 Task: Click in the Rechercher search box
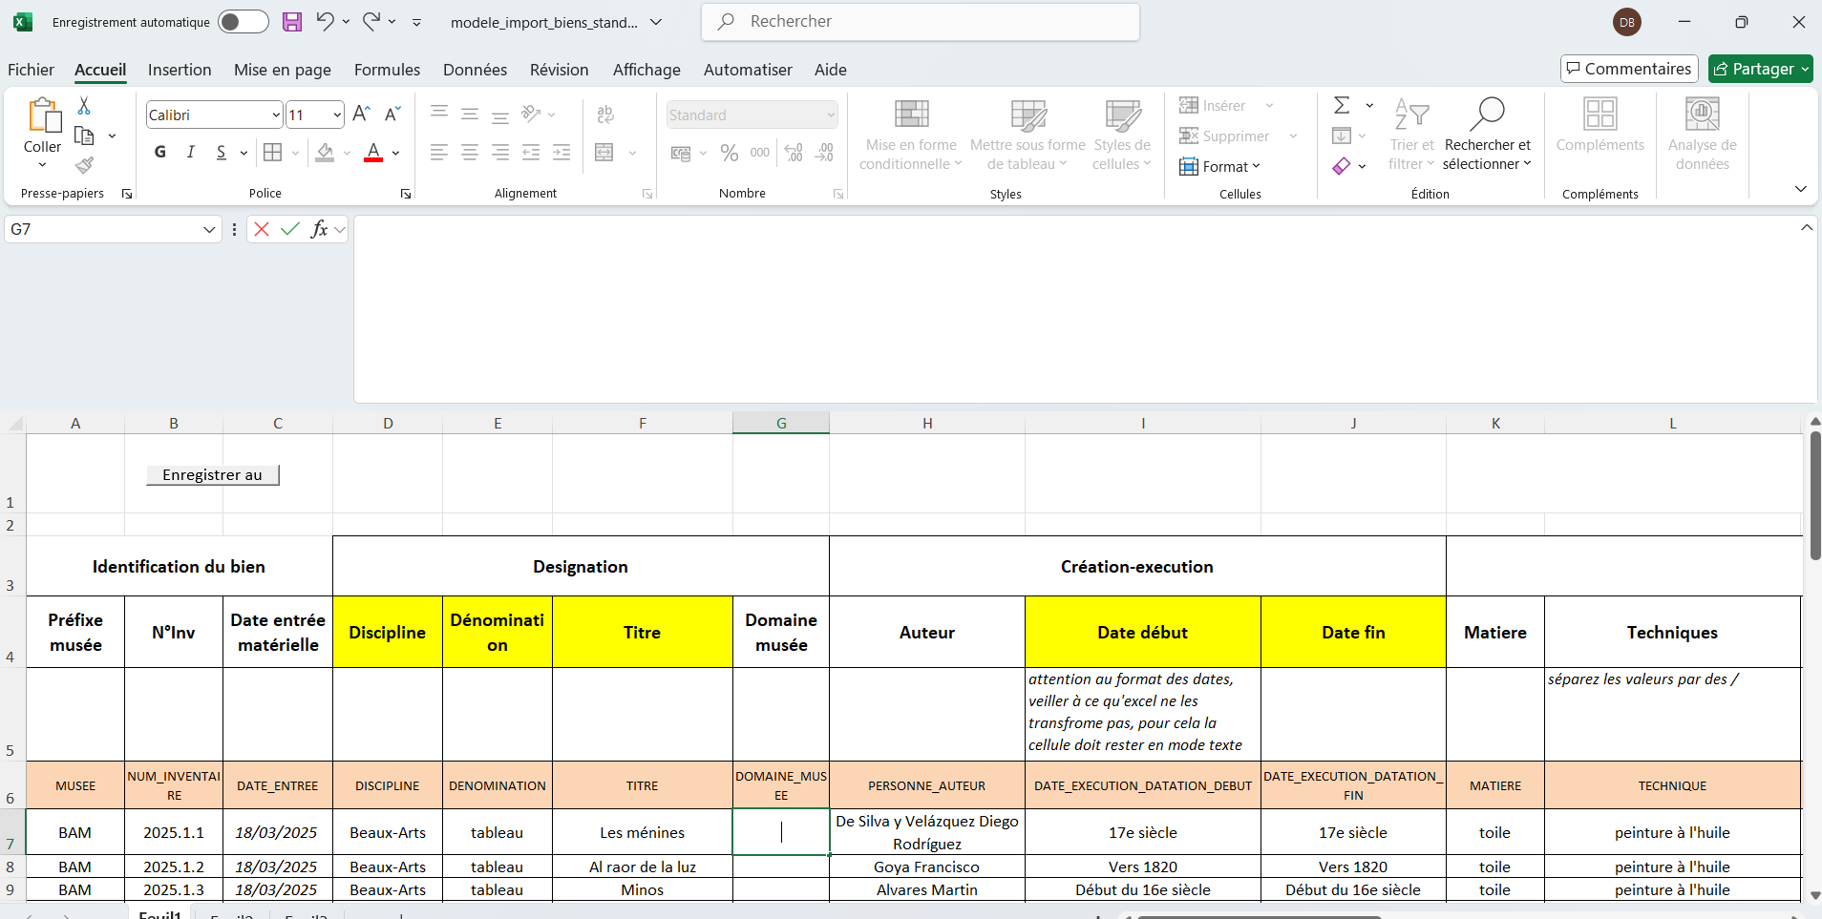tap(921, 22)
